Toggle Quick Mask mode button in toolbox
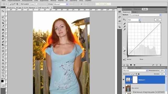The width and height of the screenshot is (168, 94). tap(3, 85)
